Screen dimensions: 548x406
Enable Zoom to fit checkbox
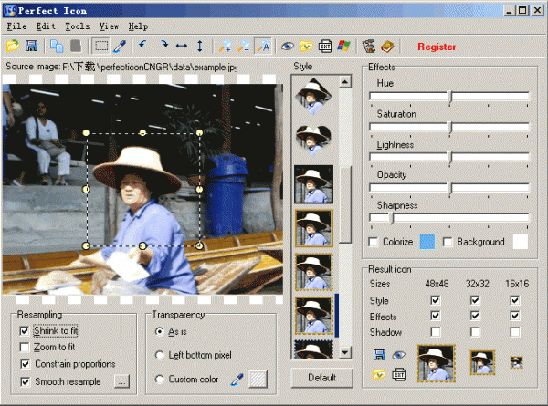25,347
